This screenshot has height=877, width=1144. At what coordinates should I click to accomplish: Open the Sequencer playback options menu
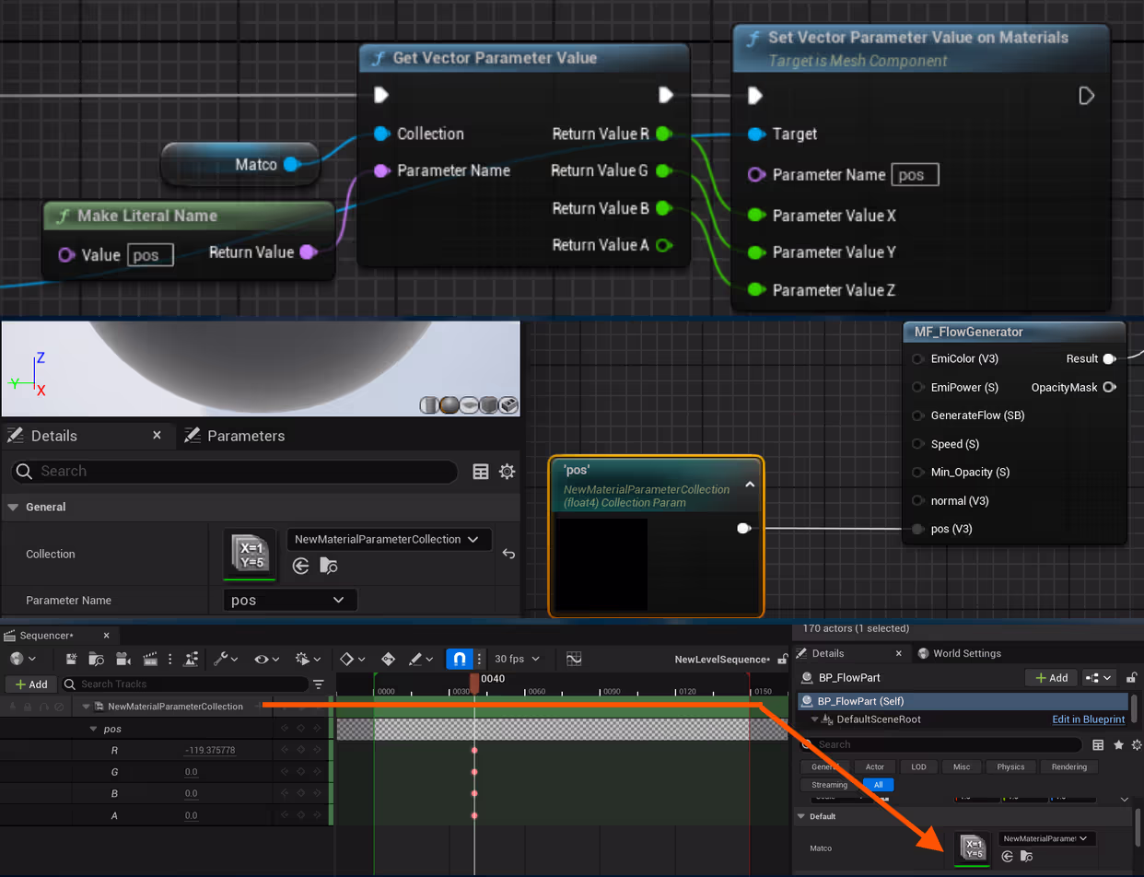click(306, 659)
